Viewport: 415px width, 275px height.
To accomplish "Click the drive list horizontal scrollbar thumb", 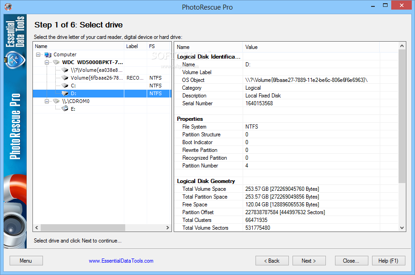I will click(83, 227).
